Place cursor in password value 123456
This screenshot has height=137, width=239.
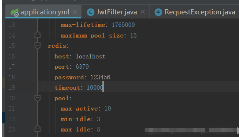[x=100, y=77]
